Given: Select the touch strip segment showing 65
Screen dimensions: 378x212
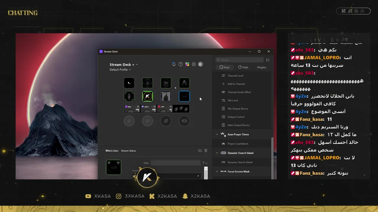Looking at the screenshot, I should (x=165, y=109).
